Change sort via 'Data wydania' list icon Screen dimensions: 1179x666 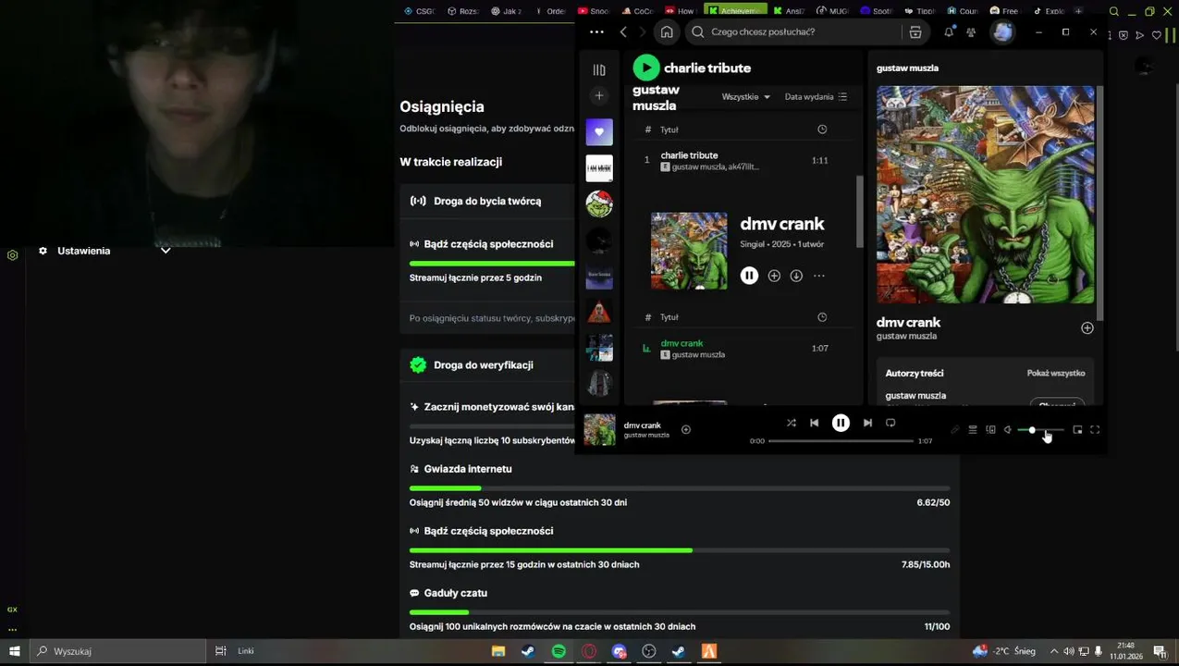816,96
